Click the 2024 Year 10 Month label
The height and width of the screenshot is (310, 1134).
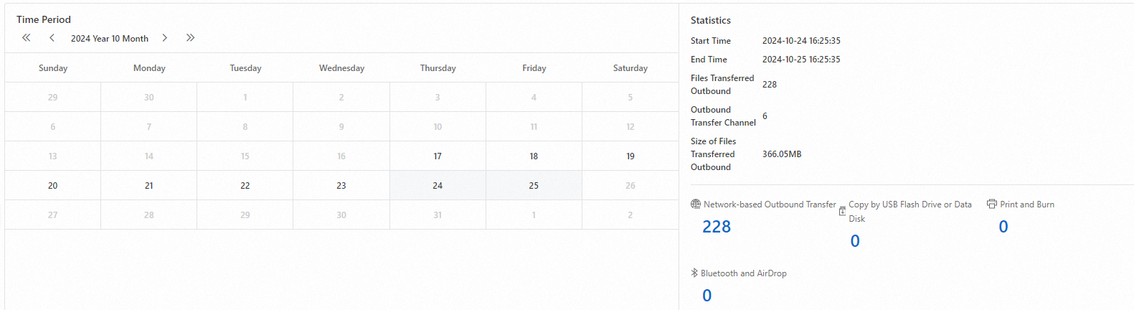click(x=110, y=39)
